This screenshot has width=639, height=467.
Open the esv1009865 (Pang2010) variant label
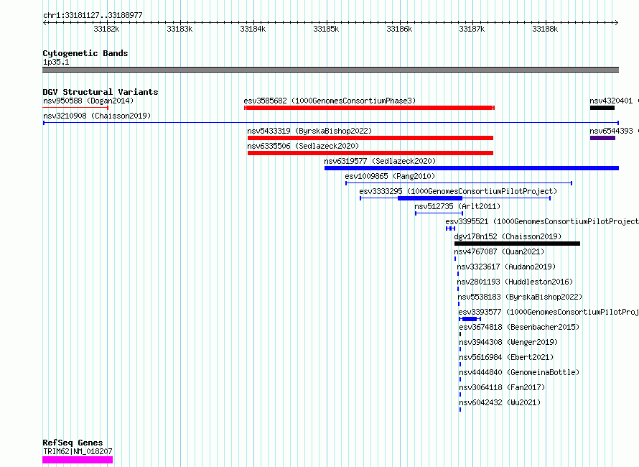pyautogui.click(x=390, y=176)
